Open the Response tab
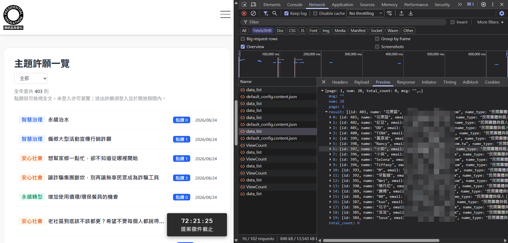Image resolution: width=508 pixels, height=243 pixels. click(x=406, y=82)
